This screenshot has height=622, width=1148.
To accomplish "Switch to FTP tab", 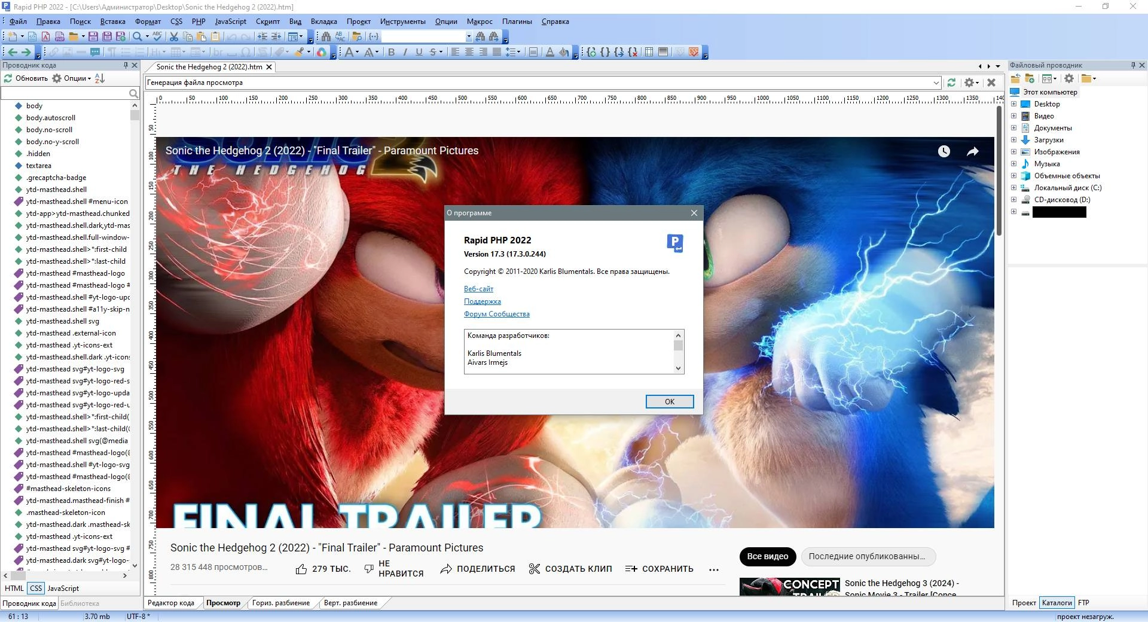I will point(1083,603).
